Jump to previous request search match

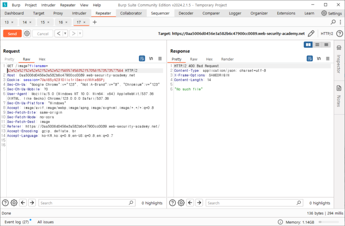coord(23,202)
